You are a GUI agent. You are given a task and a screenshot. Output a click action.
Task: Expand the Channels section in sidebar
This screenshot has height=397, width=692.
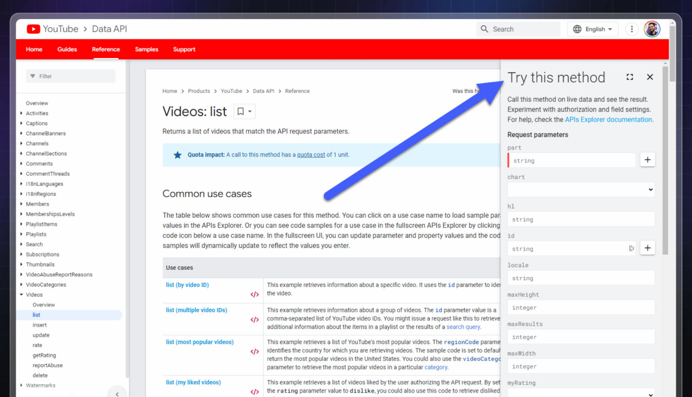(21, 143)
